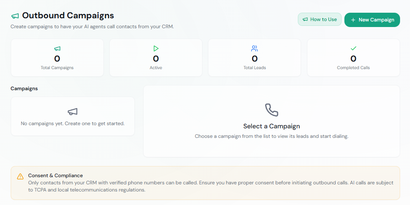Open the How to Use guide
Image resolution: width=410 pixels, height=205 pixels.
[x=319, y=19]
